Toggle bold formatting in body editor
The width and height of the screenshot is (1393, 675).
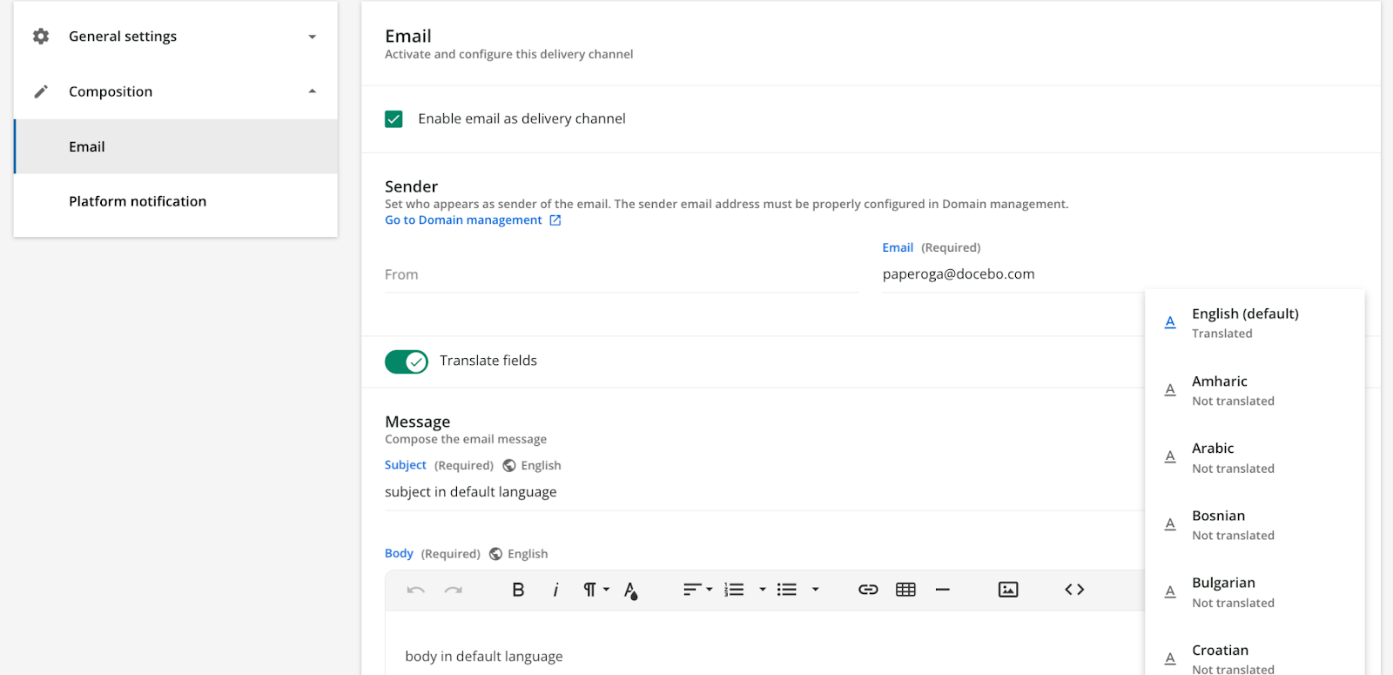518,590
